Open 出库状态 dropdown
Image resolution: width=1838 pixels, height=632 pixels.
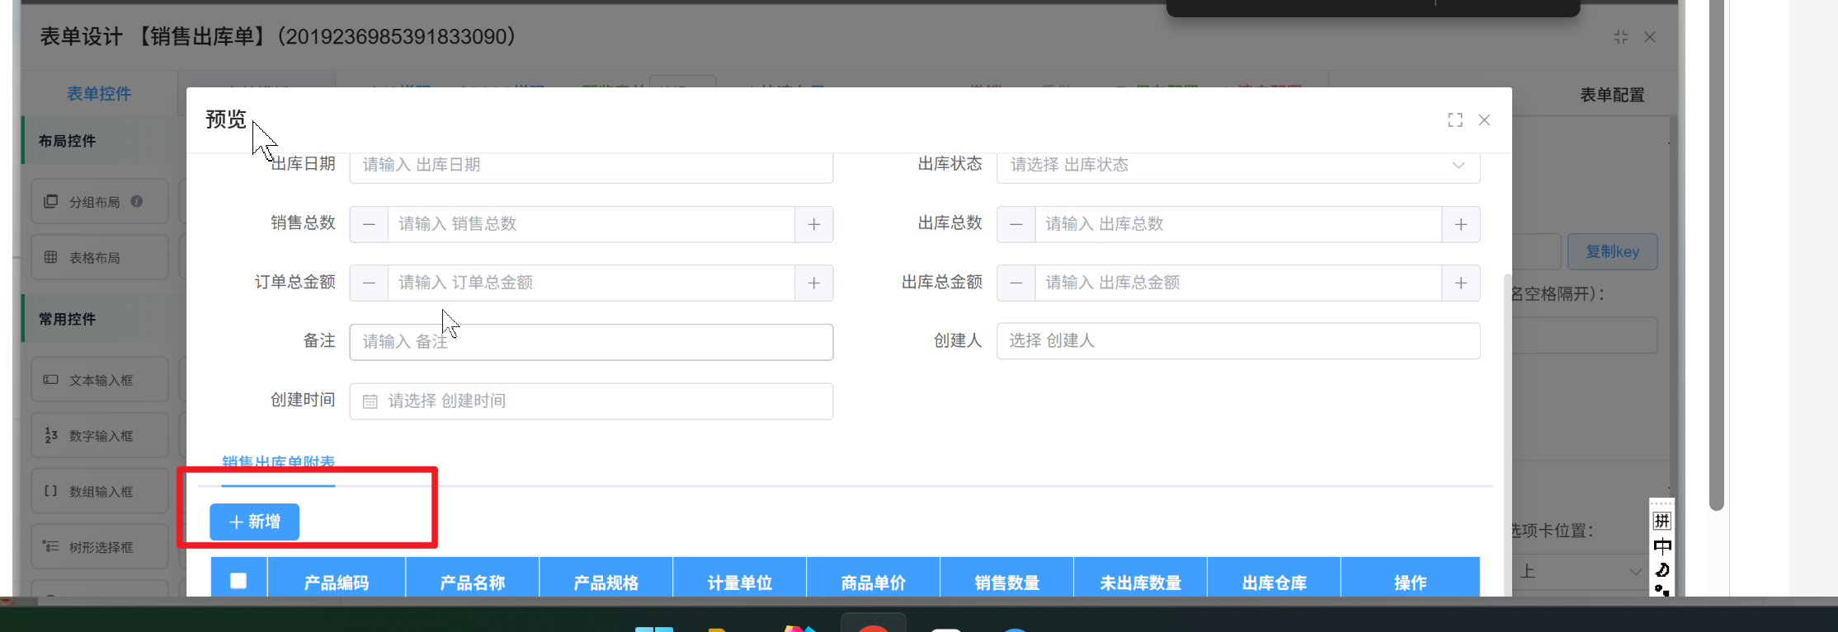click(1237, 165)
